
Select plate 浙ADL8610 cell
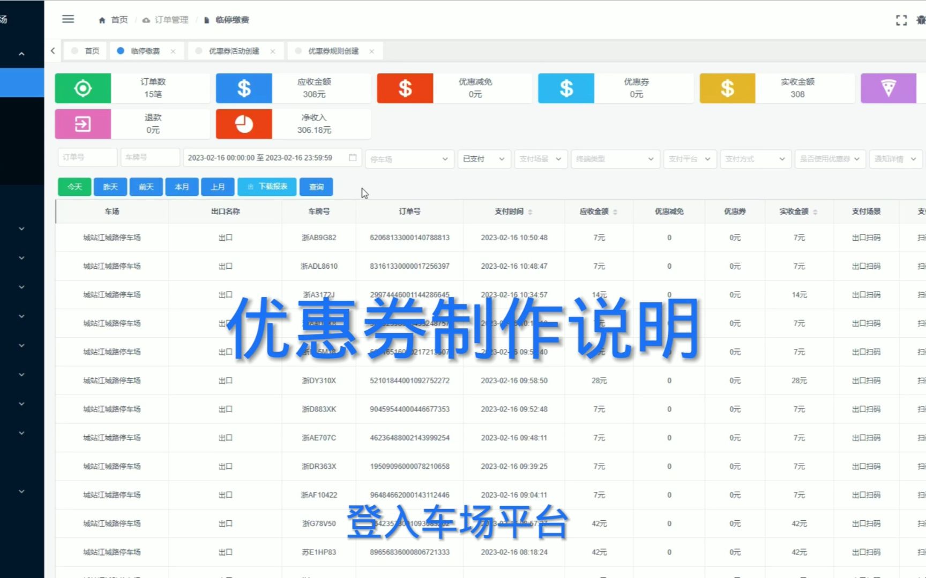[319, 266]
